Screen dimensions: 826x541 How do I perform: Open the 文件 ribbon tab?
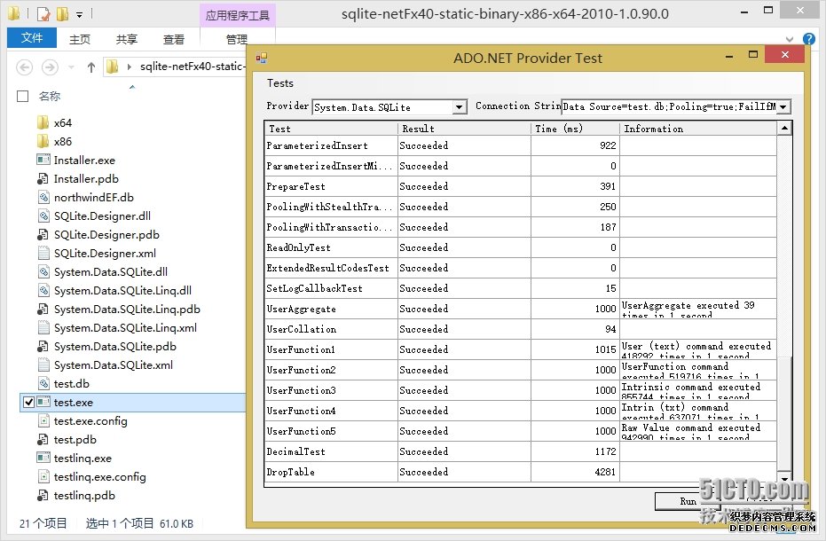pyautogui.click(x=32, y=39)
